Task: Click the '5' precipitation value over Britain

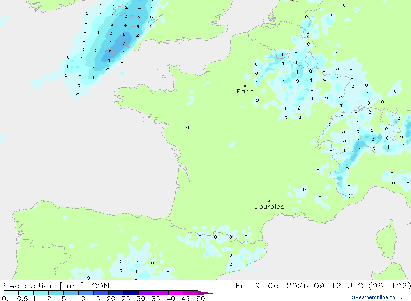Action: click(139, 17)
